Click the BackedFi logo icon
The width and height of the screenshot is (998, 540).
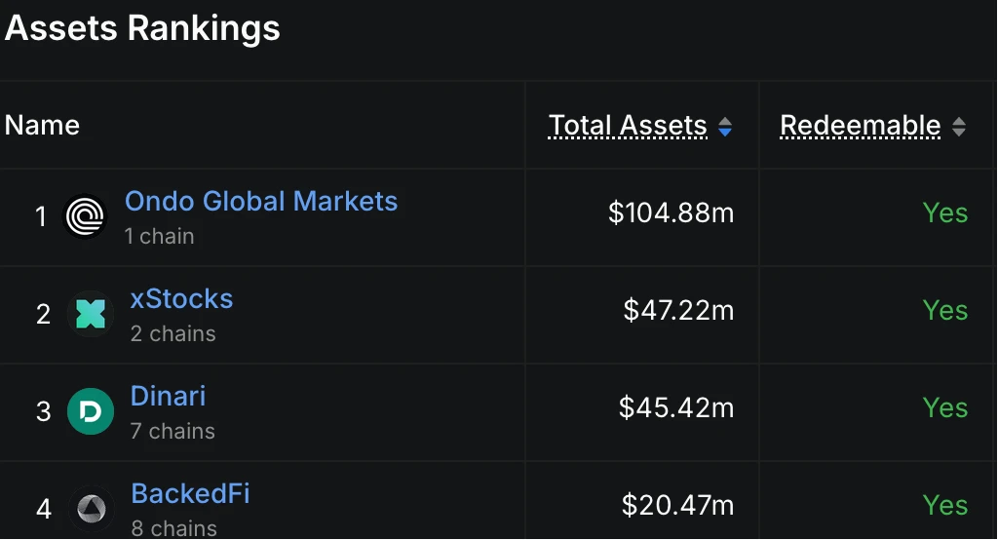(91, 509)
